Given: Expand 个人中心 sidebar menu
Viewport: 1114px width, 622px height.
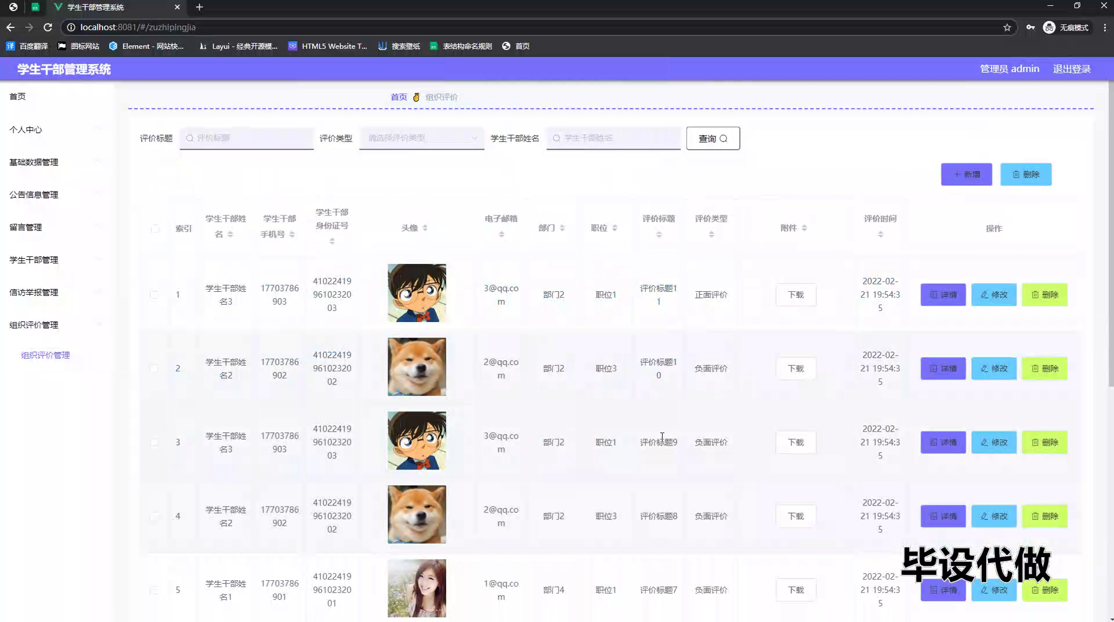Looking at the screenshot, I should (x=57, y=129).
